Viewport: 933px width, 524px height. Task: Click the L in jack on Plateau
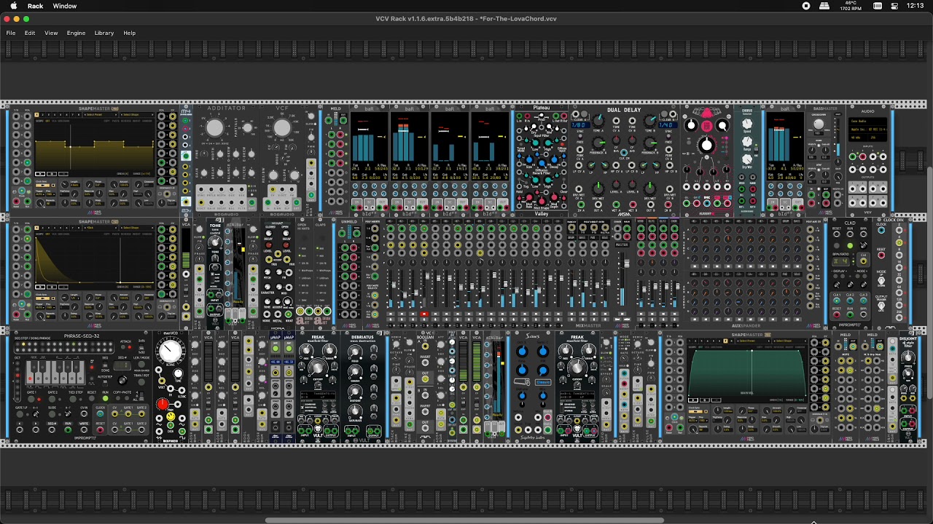pos(520,115)
